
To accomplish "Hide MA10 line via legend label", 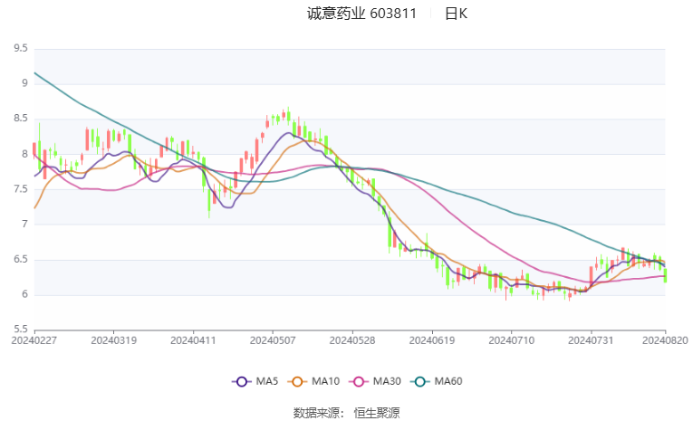I will tap(325, 381).
